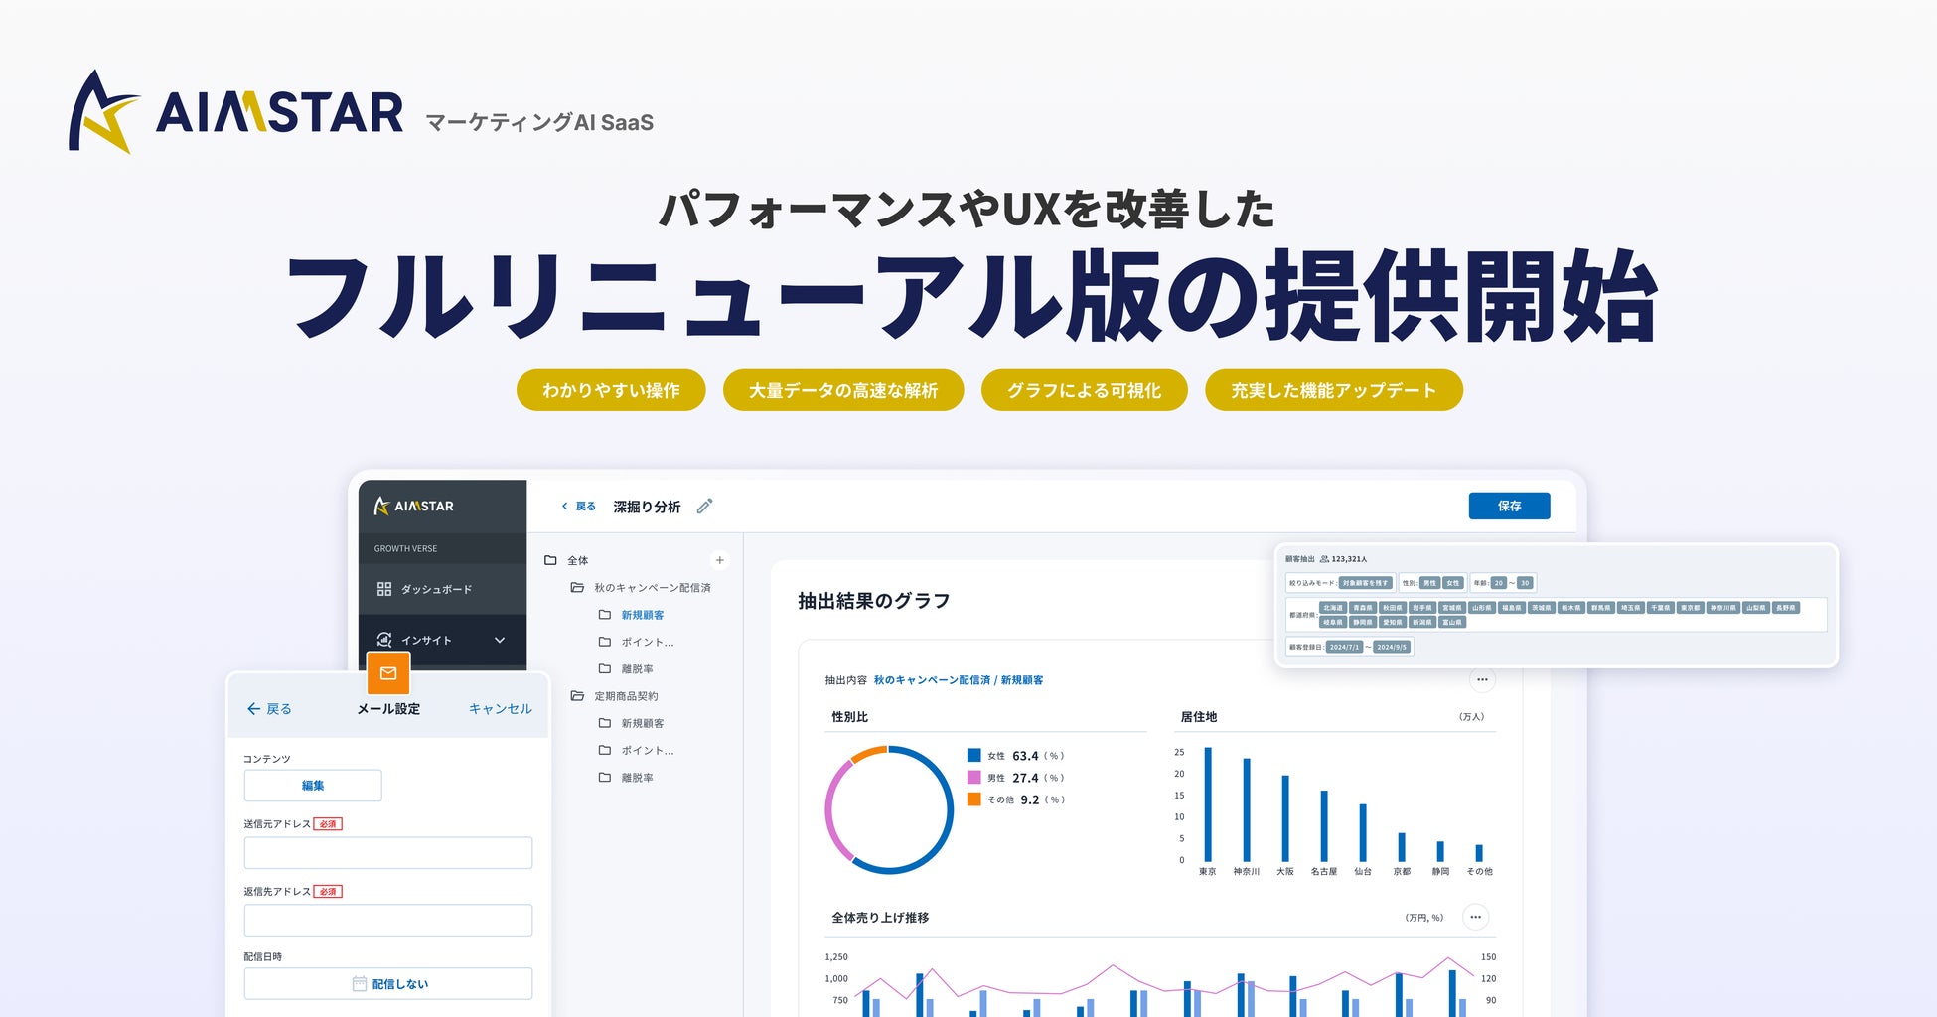Viewport: 1937px width, 1017px height.
Task: Click the 大量データの高速な解析 yellow pill
Action: click(x=843, y=390)
